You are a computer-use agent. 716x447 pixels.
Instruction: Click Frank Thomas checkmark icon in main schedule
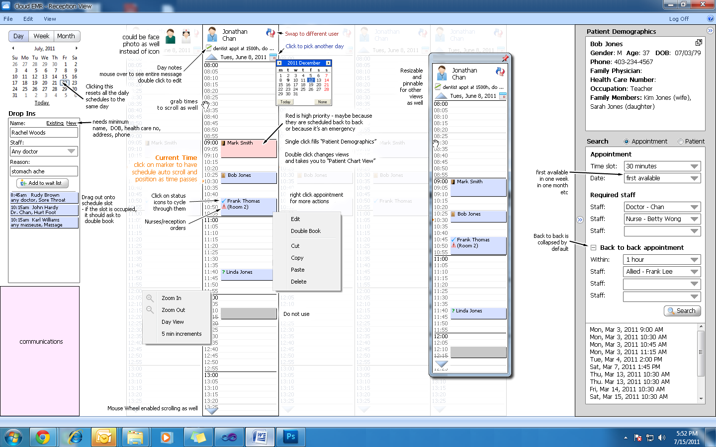pyautogui.click(x=224, y=201)
